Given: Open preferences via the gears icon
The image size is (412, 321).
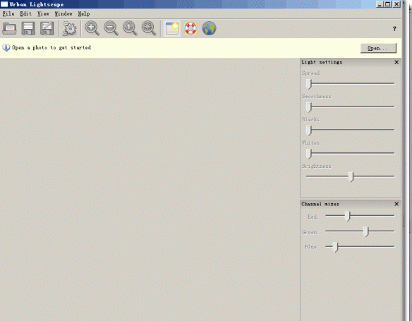Looking at the screenshot, I should coord(69,28).
